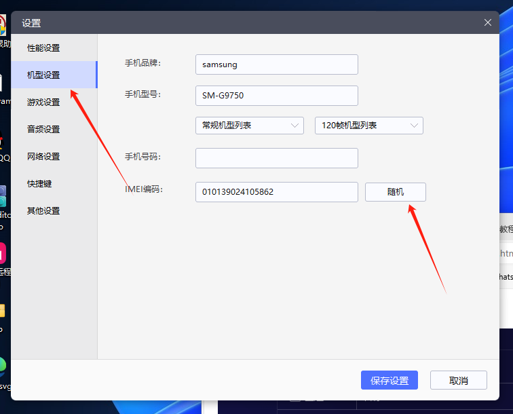The image size is (513, 414).
Task: Click the 手机品牌 field containing samsung
Action: 276,64
